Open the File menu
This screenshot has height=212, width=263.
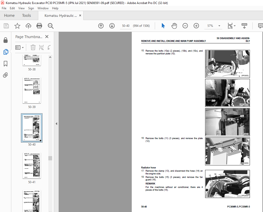point(4,8)
